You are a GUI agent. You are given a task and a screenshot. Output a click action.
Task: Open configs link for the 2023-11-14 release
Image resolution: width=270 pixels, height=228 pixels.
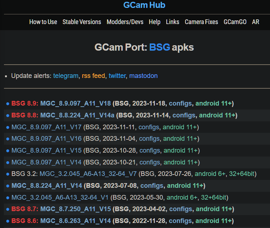click(x=184, y=115)
